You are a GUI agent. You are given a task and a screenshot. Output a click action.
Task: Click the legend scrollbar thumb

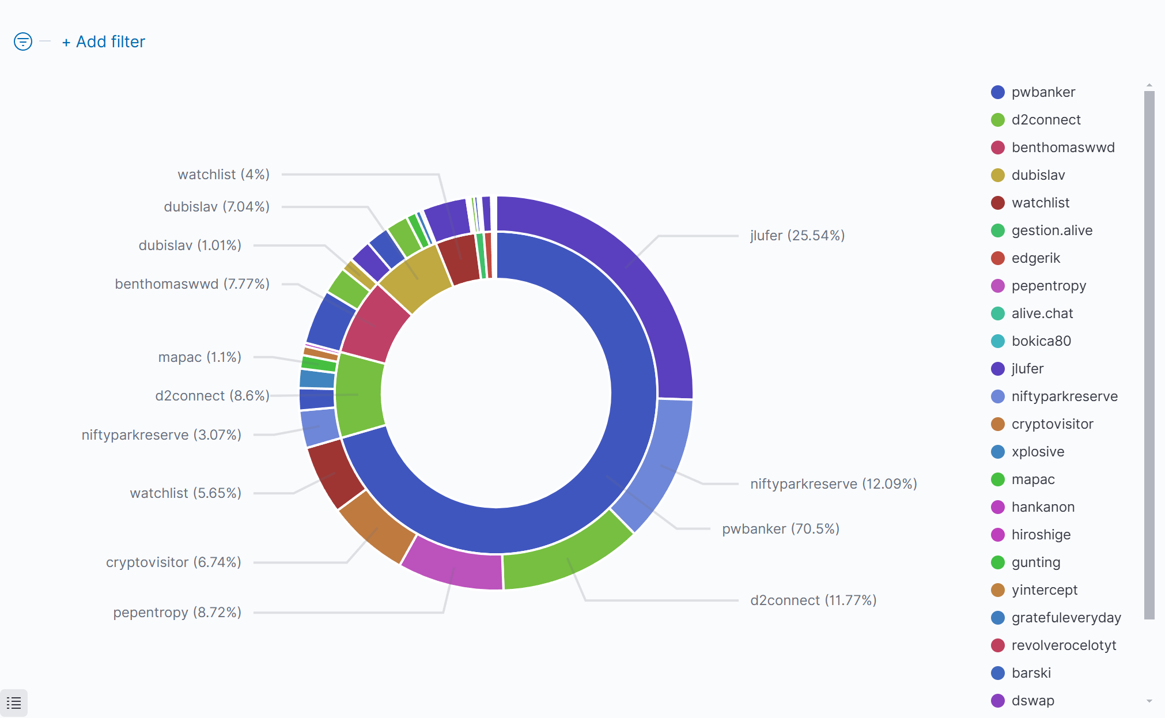(1149, 354)
